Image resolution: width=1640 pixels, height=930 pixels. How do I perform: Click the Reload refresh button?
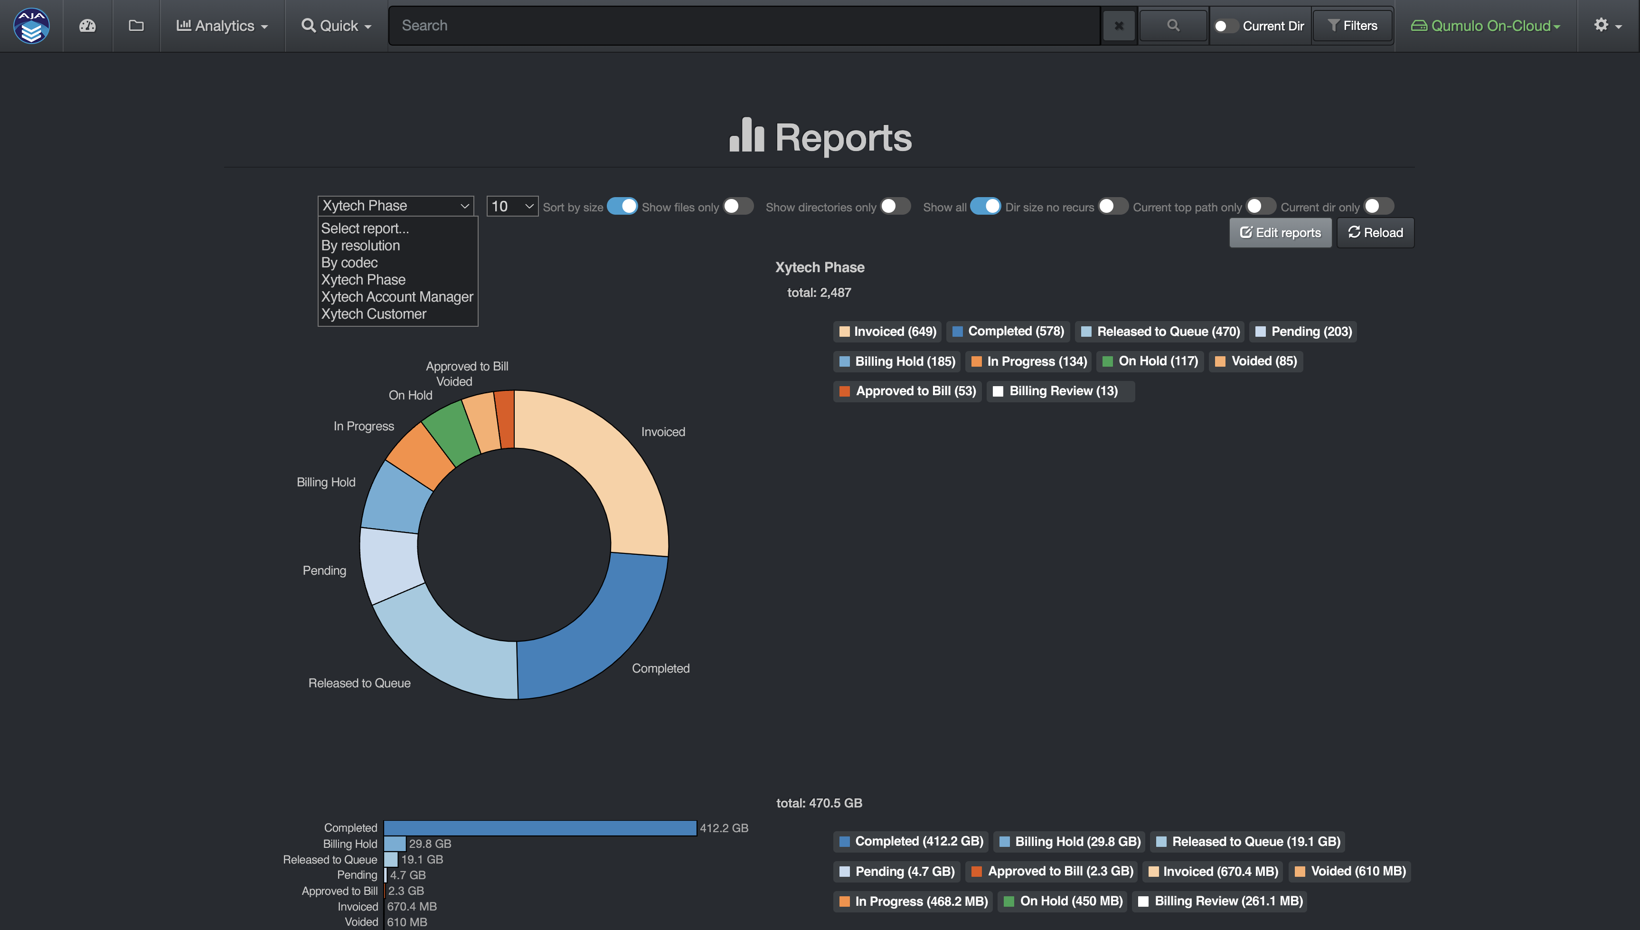click(x=1375, y=233)
